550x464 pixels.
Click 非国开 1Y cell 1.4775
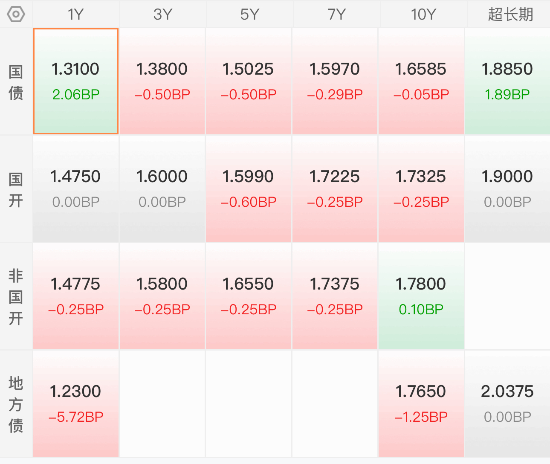coord(76,296)
